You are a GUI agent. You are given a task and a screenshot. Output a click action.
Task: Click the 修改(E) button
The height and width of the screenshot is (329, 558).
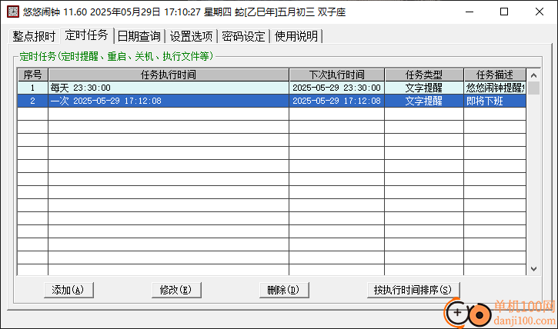tap(176, 290)
